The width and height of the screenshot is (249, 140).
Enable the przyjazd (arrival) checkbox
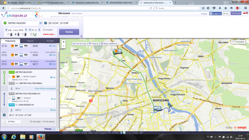click(x=44, y=30)
